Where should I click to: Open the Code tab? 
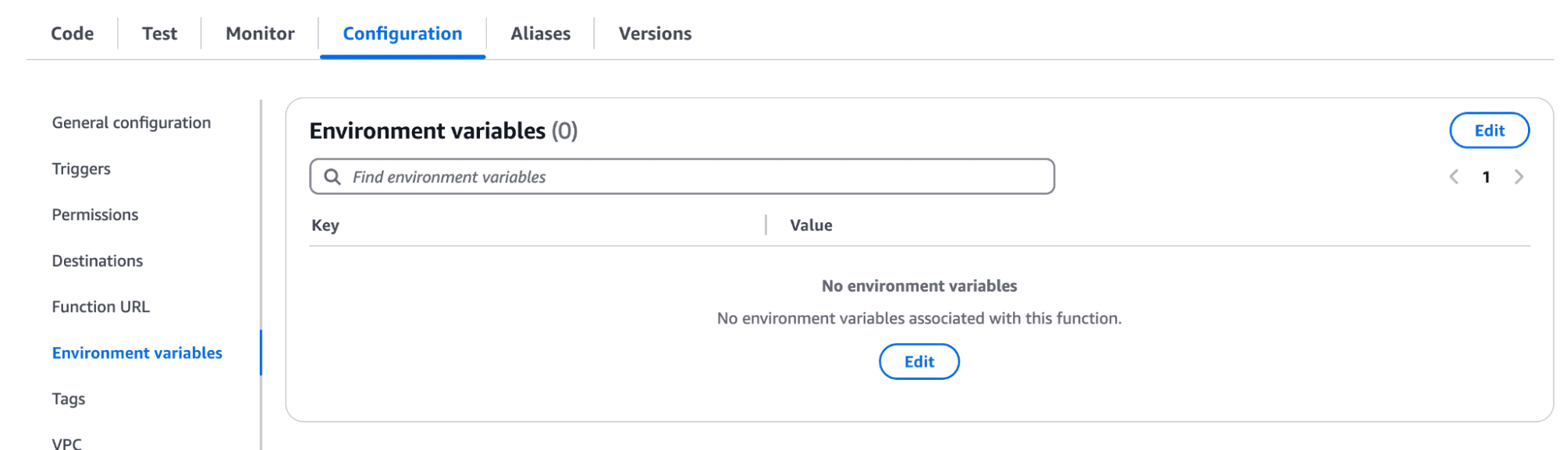[x=72, y=34]
